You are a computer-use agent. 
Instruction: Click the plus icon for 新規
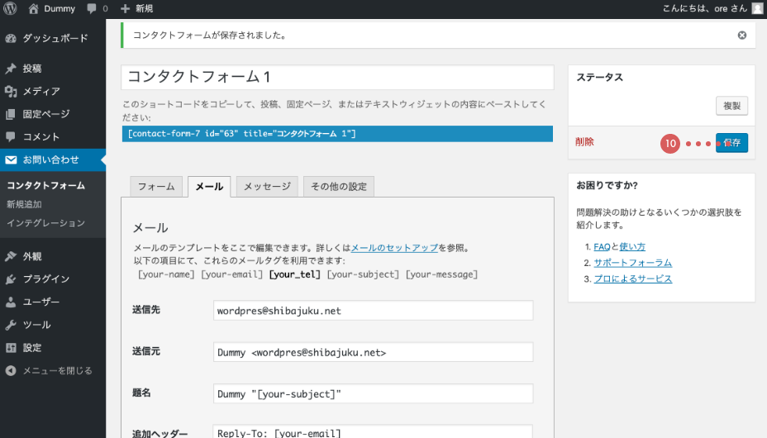pos(125,8)
